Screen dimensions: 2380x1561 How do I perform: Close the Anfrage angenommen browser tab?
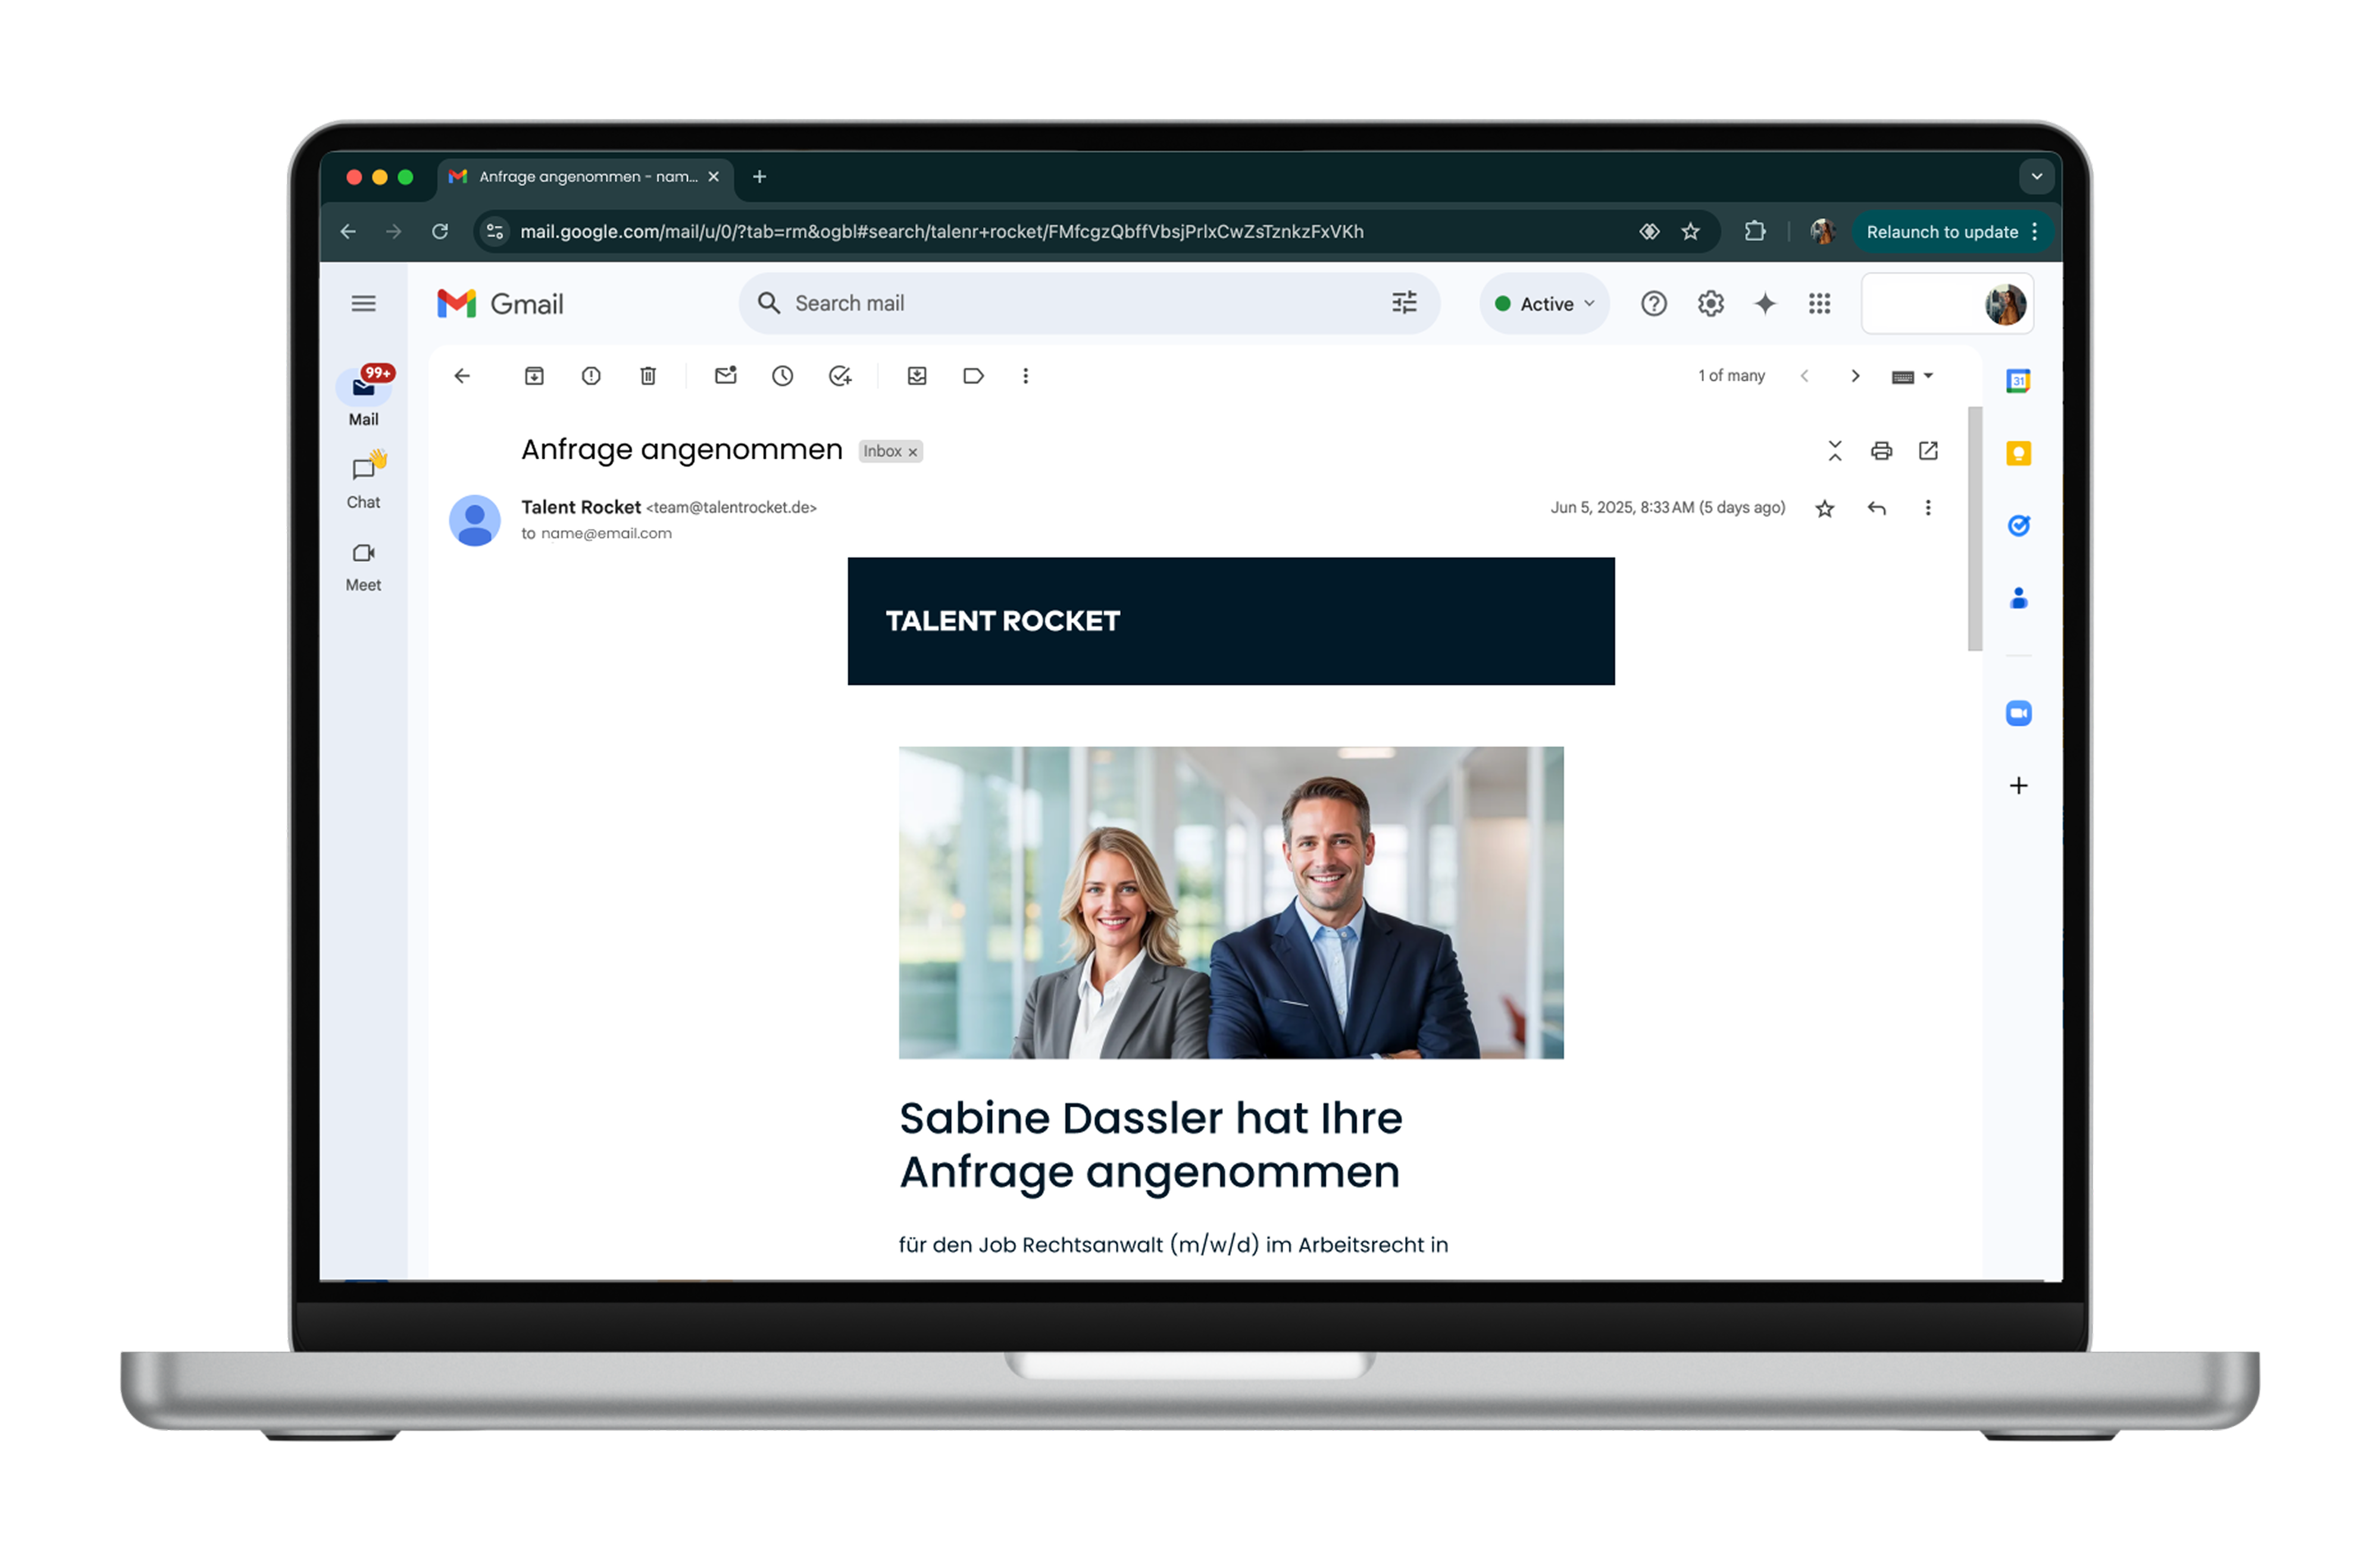coord(713,177)
